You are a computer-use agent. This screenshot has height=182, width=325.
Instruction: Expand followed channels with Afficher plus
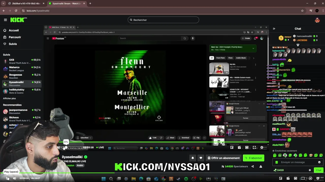click(x=9, y=98)
